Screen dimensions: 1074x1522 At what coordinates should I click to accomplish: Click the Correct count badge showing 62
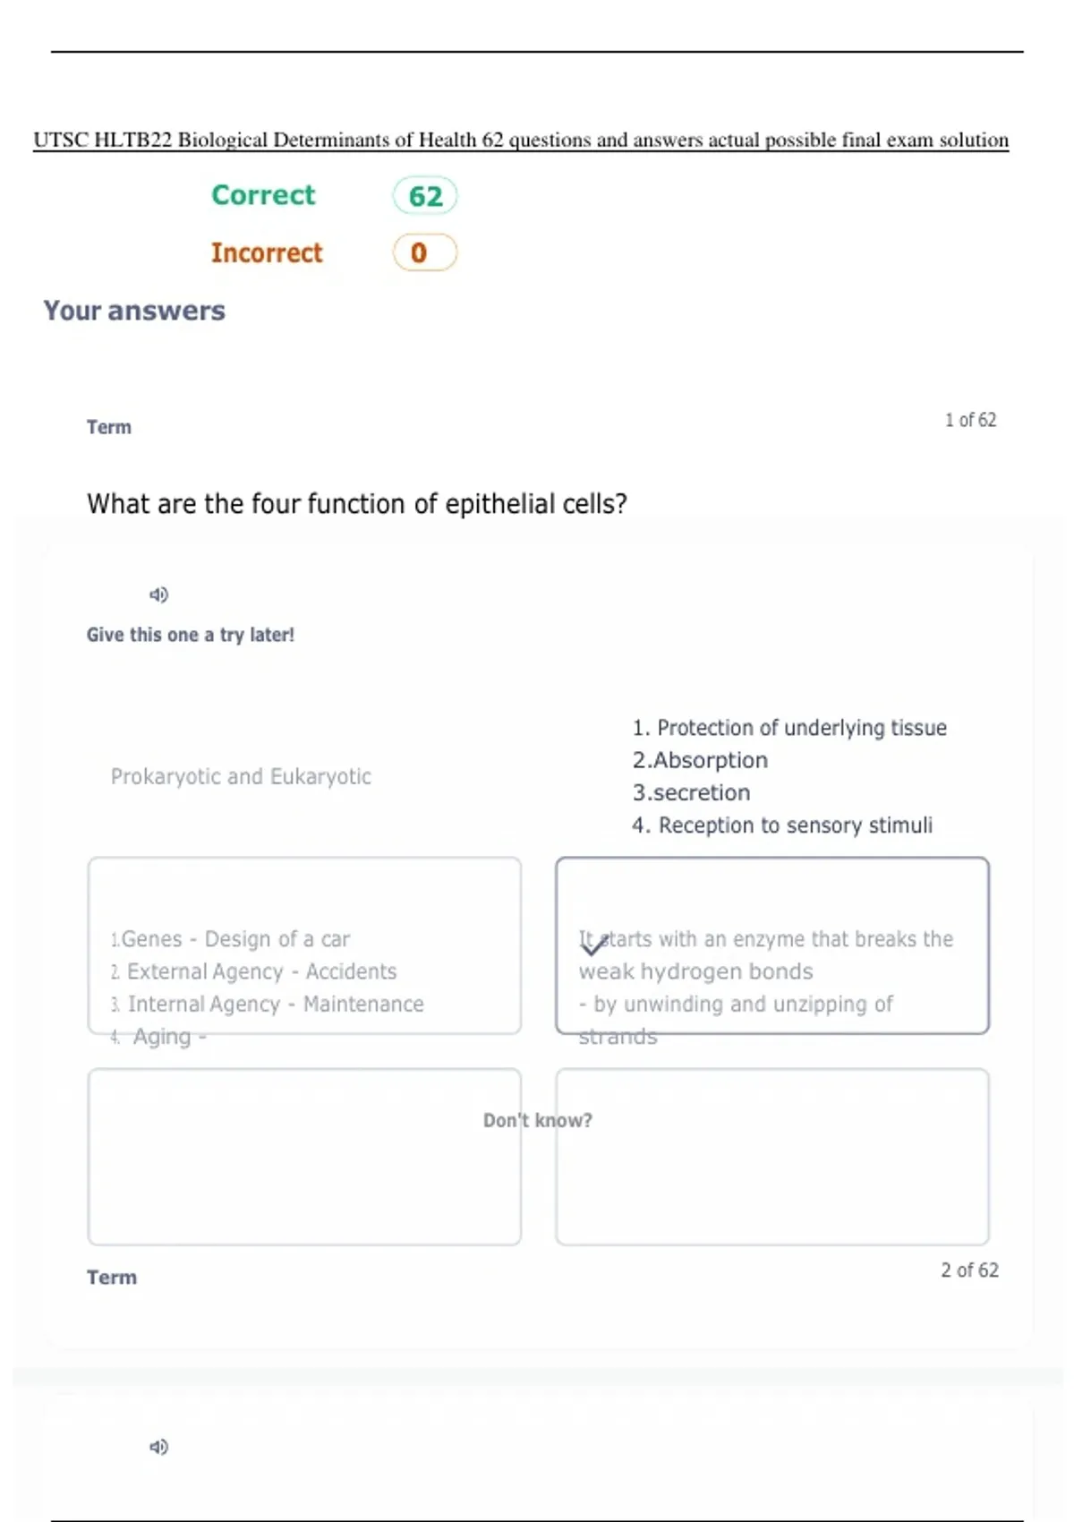(425, 196)
